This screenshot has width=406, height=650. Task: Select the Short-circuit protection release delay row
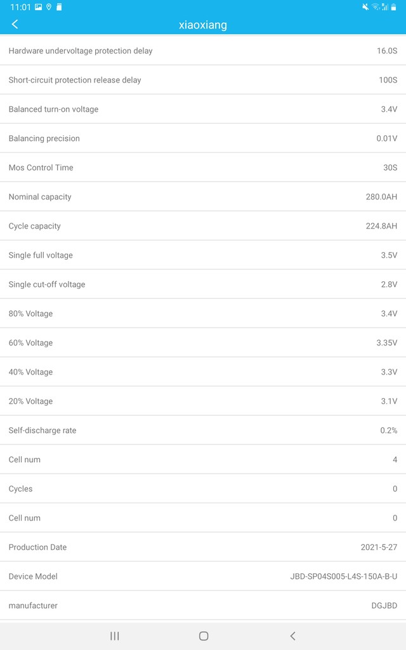[x=203, y=80]
